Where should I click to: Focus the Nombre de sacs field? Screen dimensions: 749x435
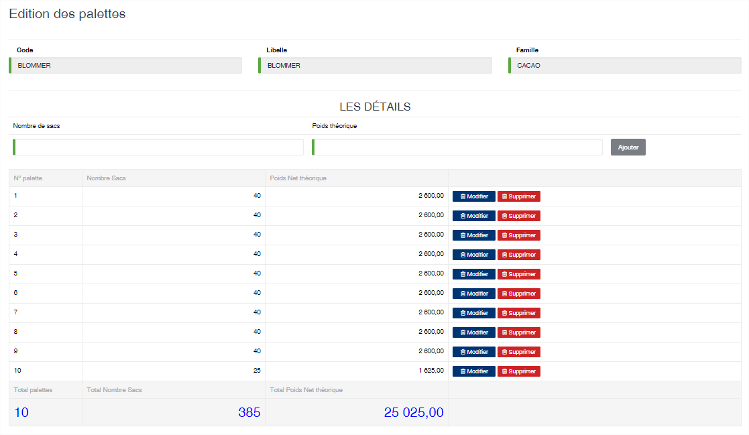pos(158,147)
